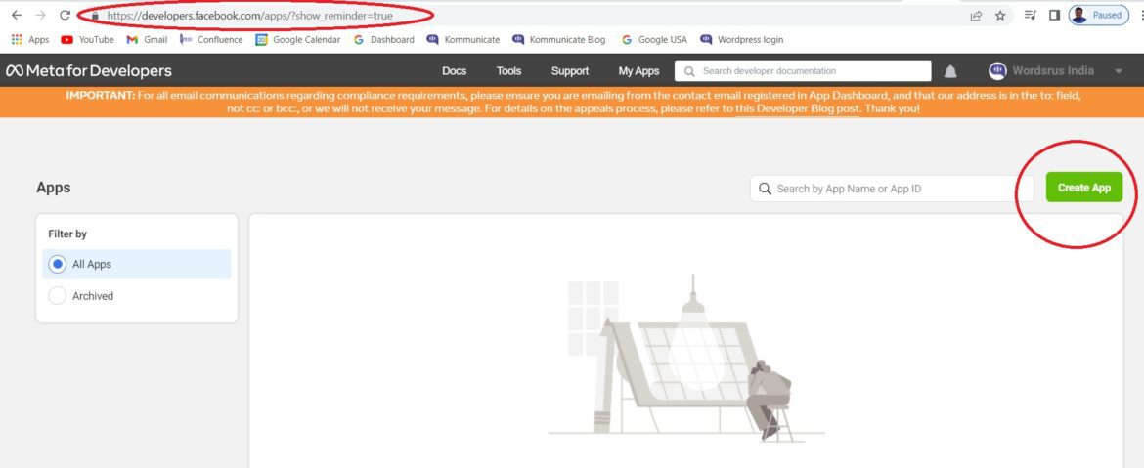Screen dimensions: 1144x468
Task: Click the Search by App Name field
Action: tap(890, 189)
